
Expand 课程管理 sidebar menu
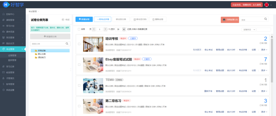(x=22, y=20)
